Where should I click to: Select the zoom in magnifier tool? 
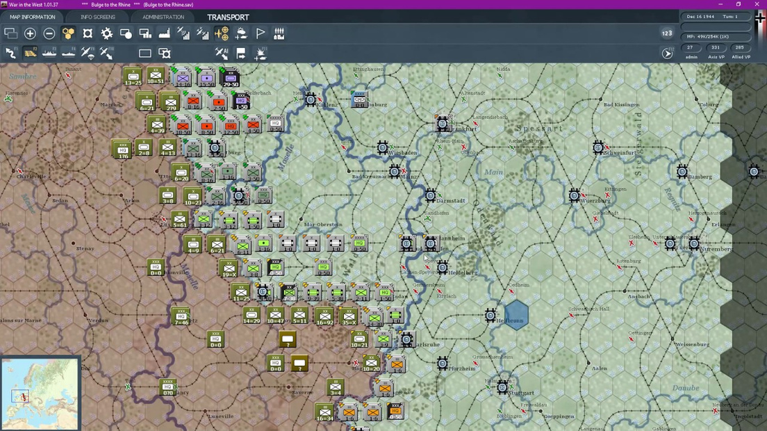[30, 33]
